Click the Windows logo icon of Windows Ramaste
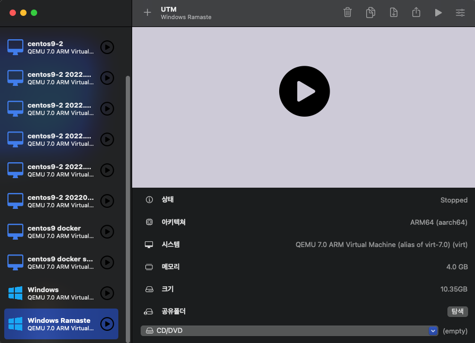475x343 pixels. click(15, 324)
